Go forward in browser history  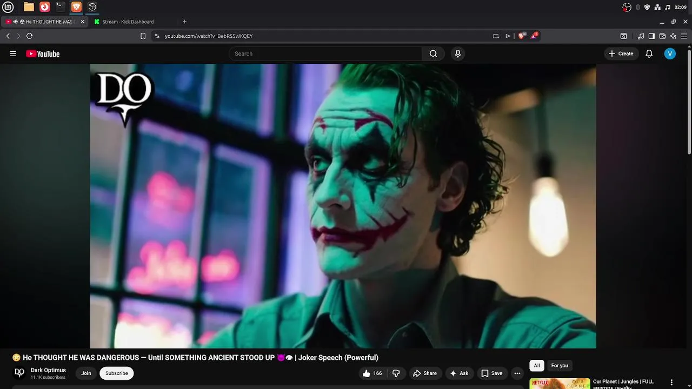(18, 36)
